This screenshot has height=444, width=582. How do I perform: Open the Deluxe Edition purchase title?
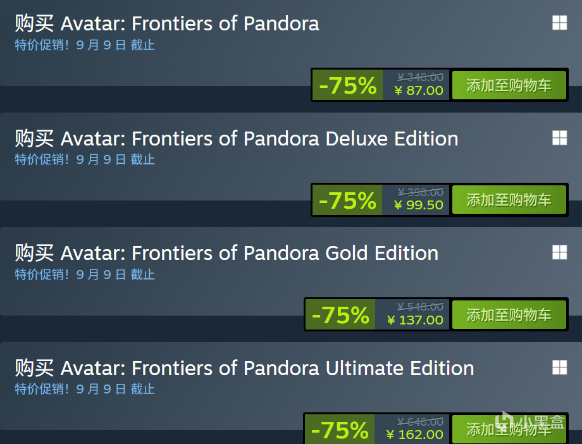[x=237, y=139]
